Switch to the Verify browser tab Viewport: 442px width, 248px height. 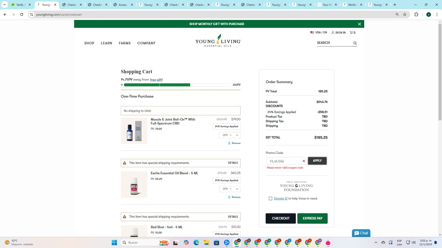click(21, 5)
